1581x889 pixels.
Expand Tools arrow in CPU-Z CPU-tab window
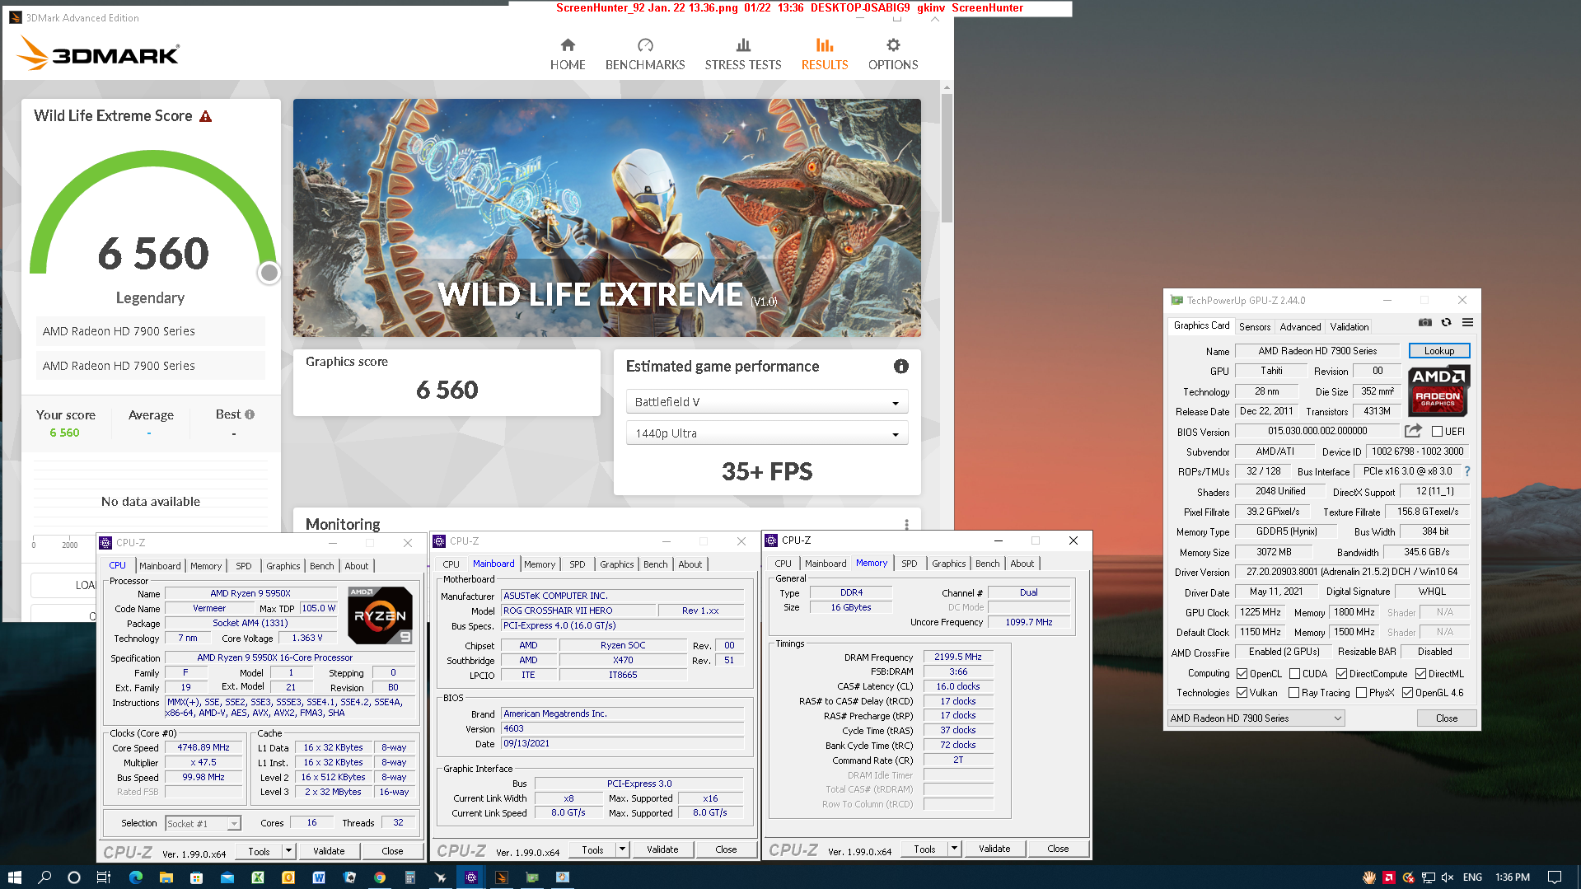point(288,851)
